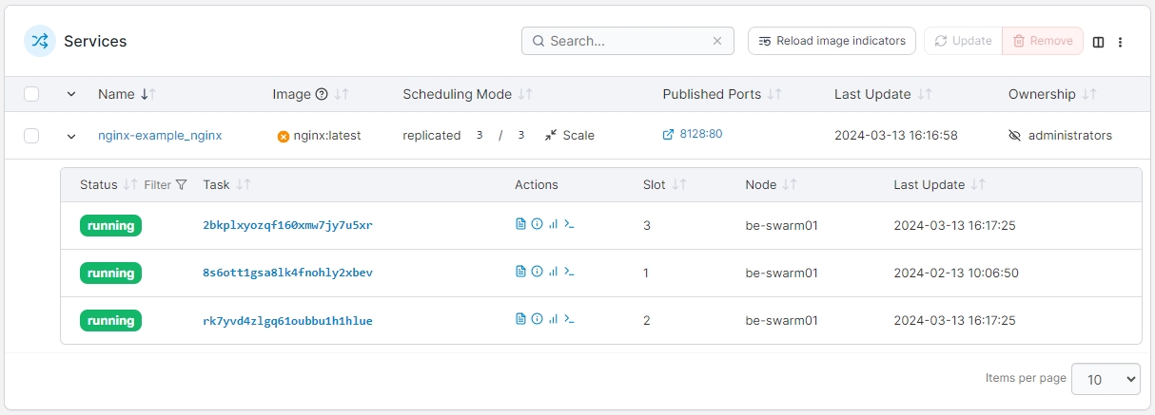Viewport: 1155px width, 415px height.
Task: Open the three-dot more options menu
Action: coord(1121,42)
